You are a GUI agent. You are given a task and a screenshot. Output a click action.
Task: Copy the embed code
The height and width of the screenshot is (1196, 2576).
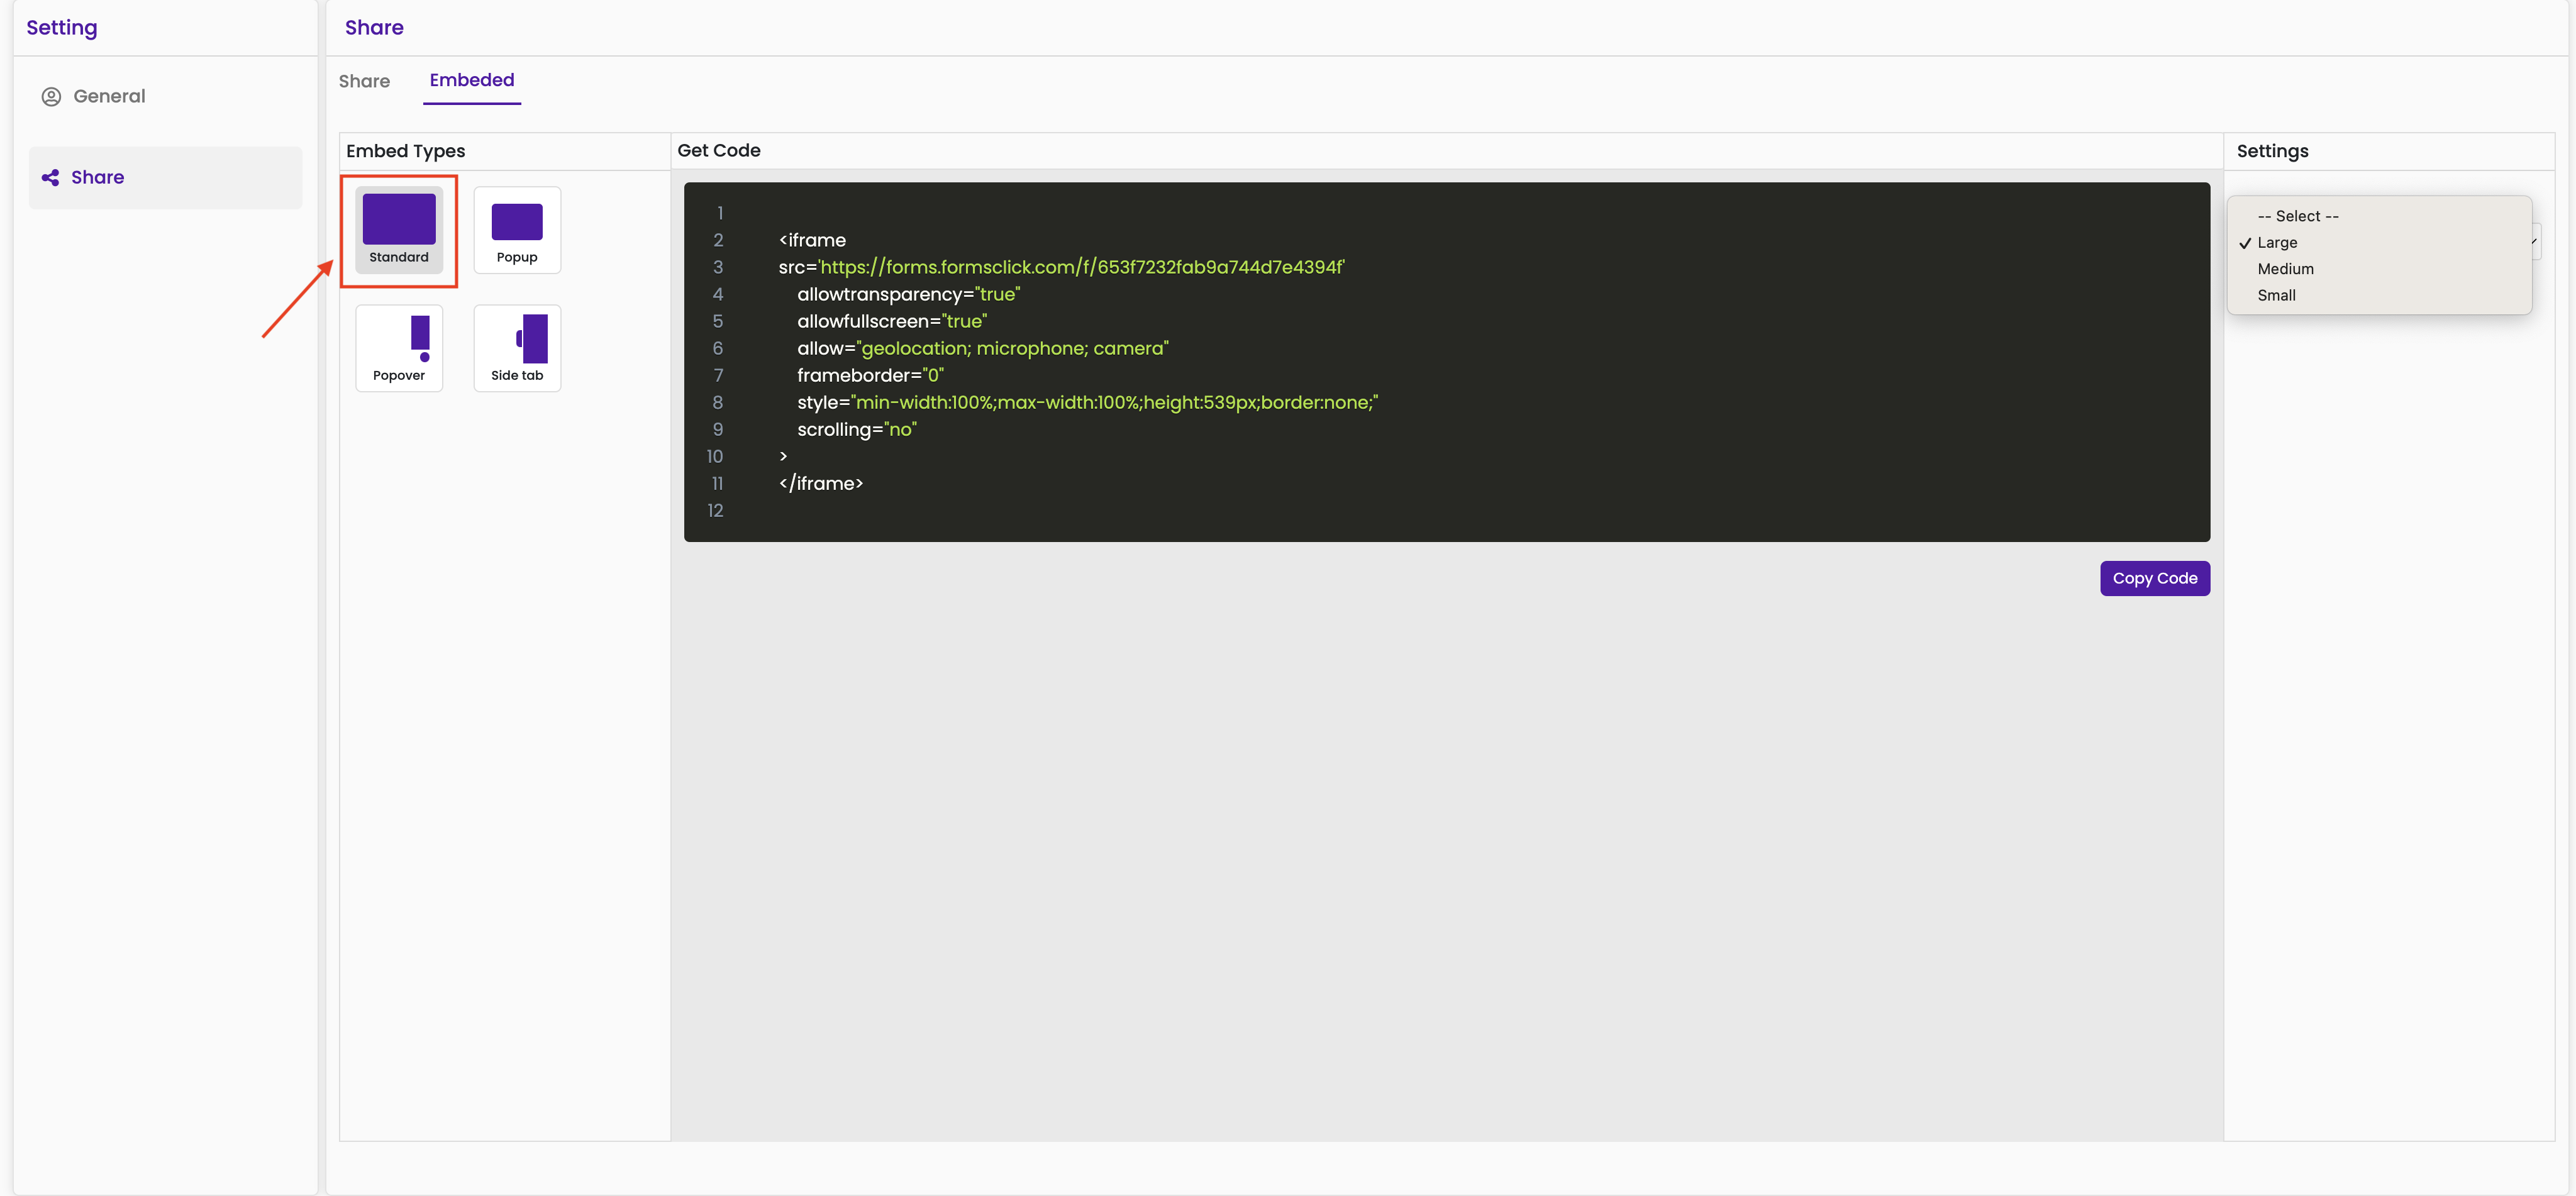tap(2155, 578)
